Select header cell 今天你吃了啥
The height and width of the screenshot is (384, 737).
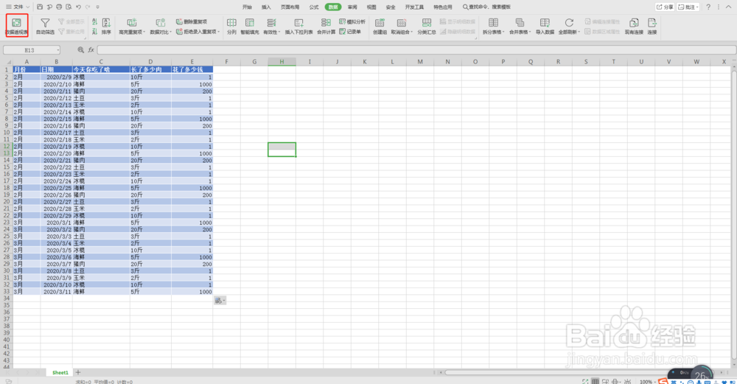101,69
